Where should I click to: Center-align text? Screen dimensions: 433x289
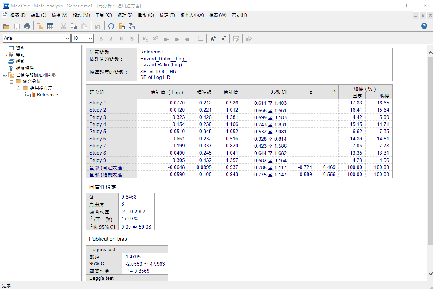177,39
